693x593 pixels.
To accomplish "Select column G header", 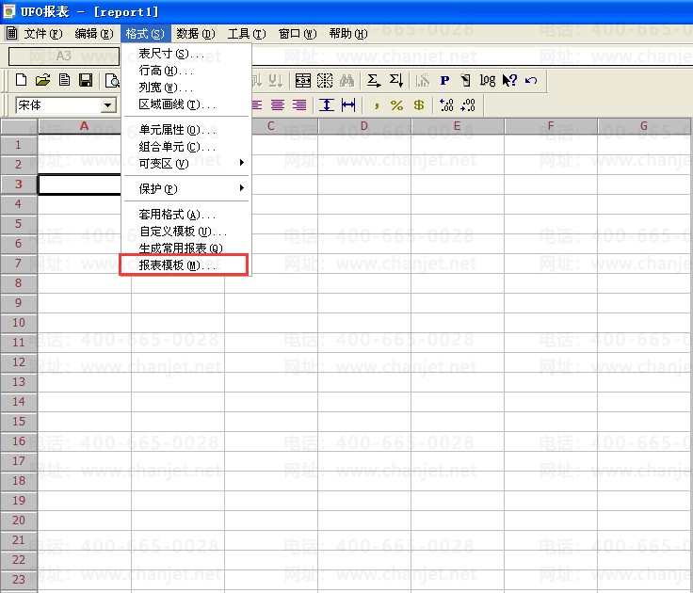I will click(644, 126).
